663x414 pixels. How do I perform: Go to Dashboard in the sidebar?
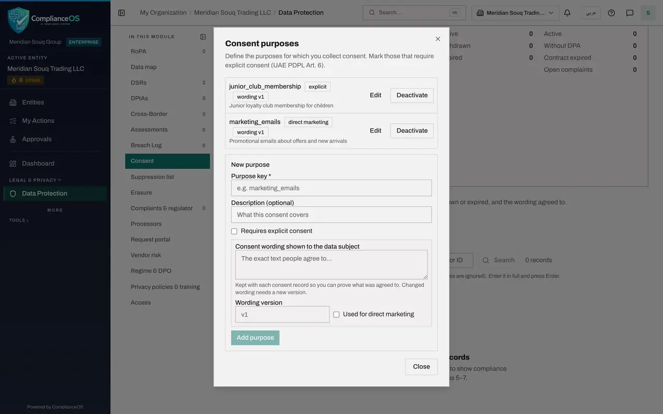[55, 164]
